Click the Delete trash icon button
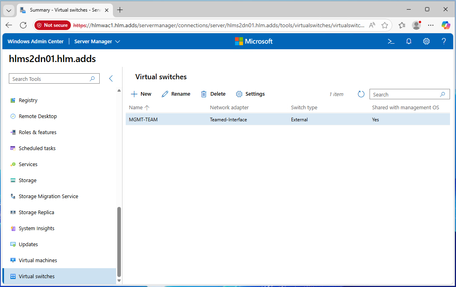456x287 pixels. point(213,94)
